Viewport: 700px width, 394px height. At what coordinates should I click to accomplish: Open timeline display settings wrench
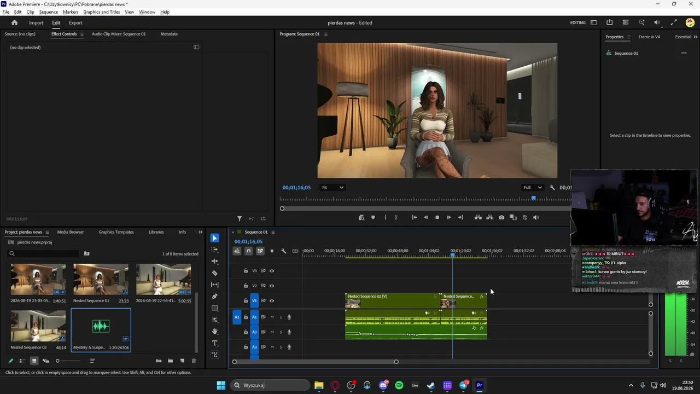point(283,251)
